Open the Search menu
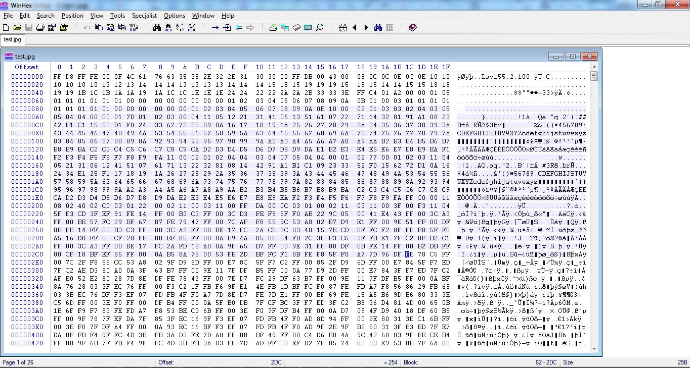Viewport: 690px width, 368px height. coord(46,16)
